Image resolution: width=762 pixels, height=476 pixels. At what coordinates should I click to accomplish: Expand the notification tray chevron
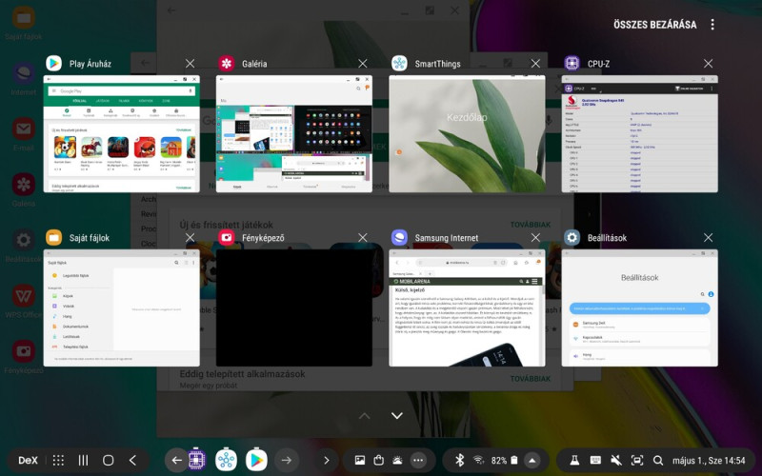pyautogui.click(x=327, y=460)
